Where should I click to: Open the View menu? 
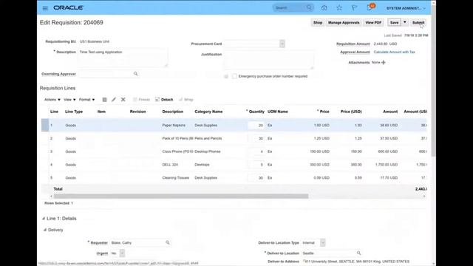[x=69, y=100]
